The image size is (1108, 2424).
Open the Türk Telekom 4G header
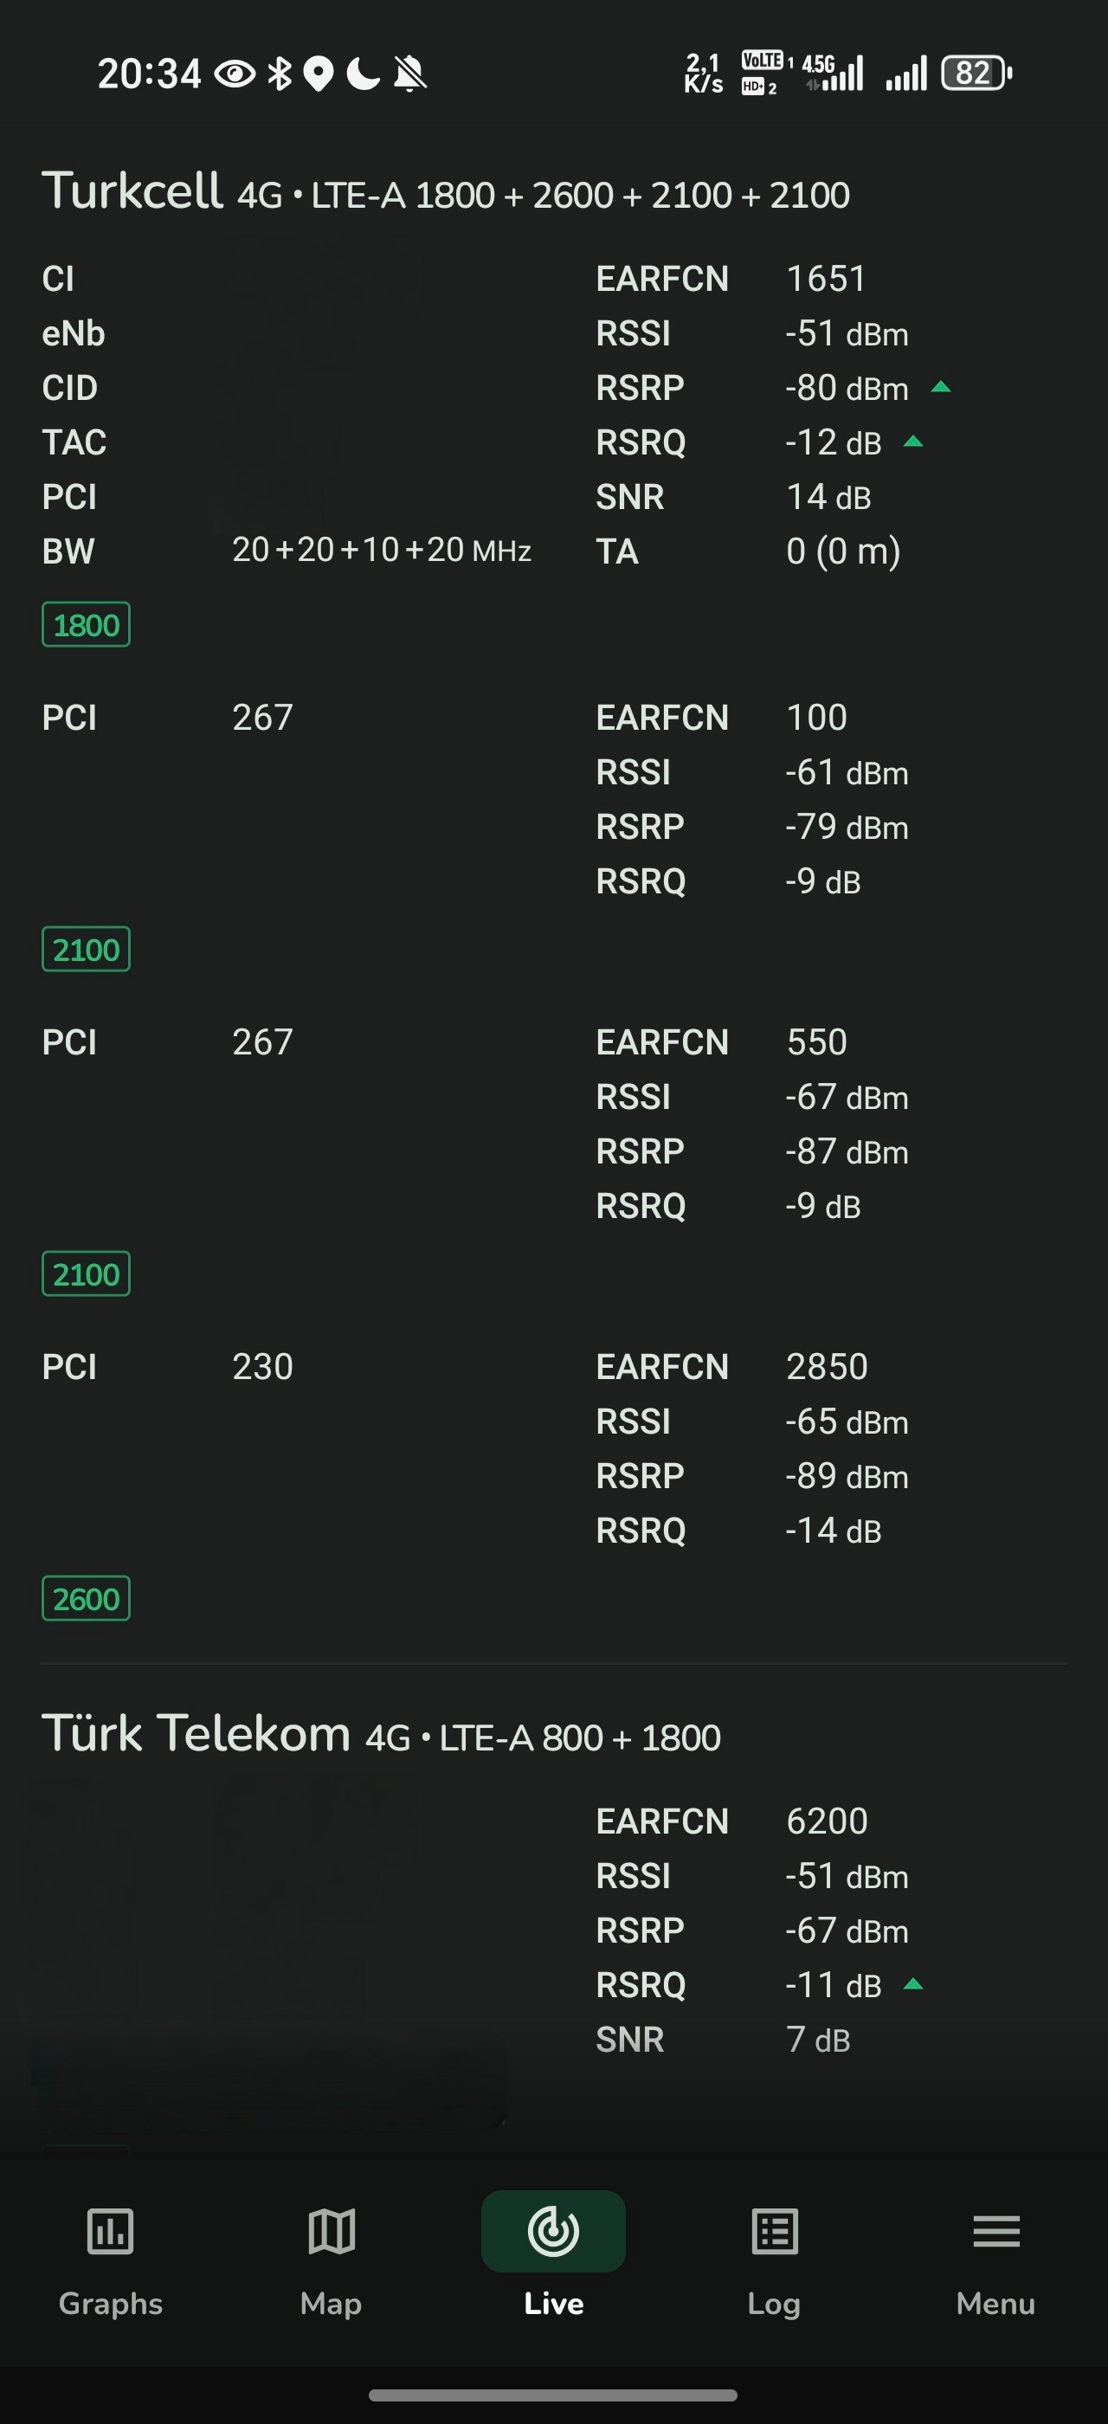[381, 1734]
